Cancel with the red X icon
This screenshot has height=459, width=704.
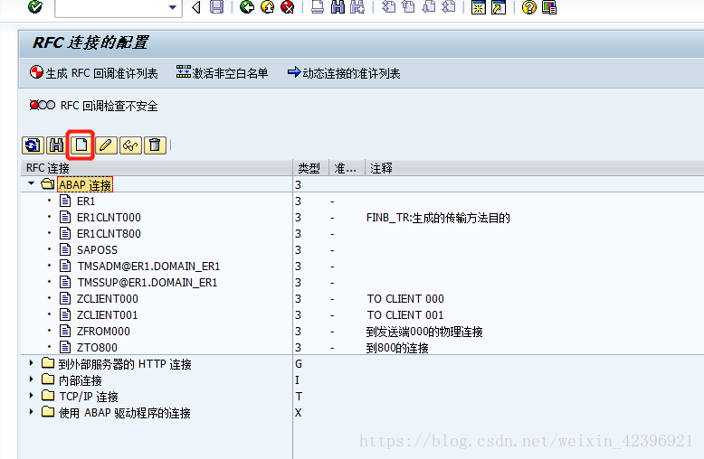click(x=288, y=6)
